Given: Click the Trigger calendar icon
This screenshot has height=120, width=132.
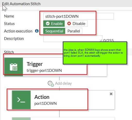Looking at the screenshot, I should pos(14,67).
